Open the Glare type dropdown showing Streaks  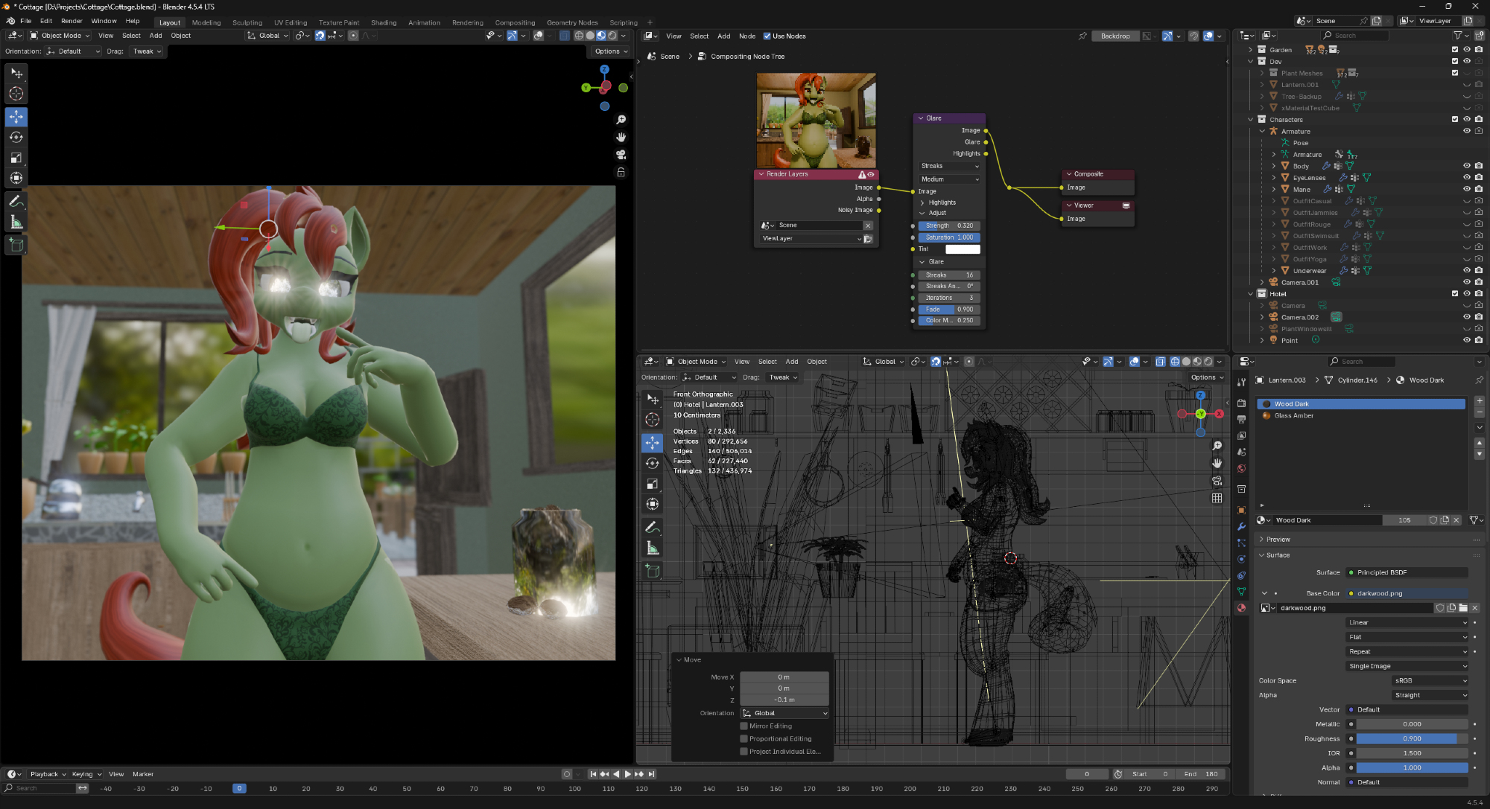pyautogui.click(x=950, y=166)
